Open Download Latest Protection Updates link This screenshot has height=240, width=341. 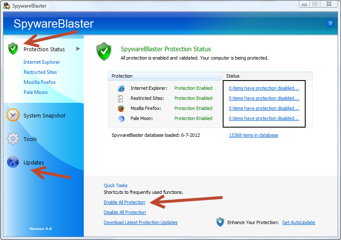[x=141, y=222]
